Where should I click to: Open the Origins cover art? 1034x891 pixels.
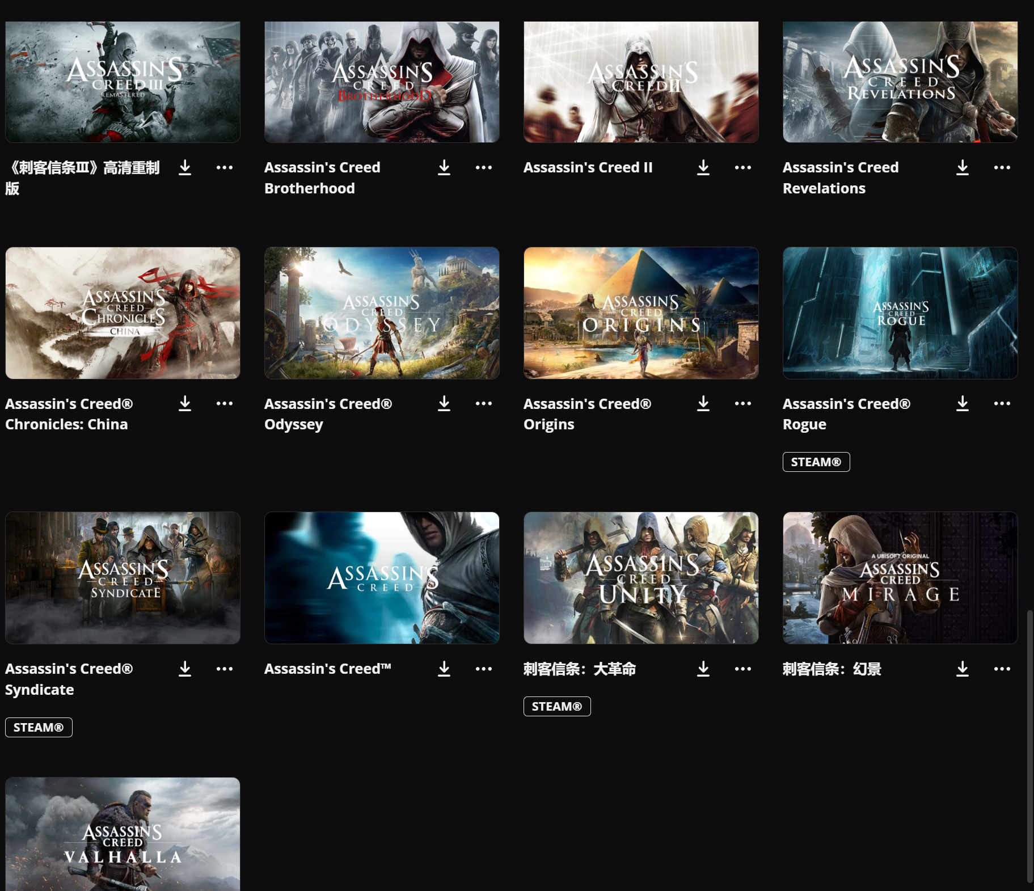pos(641,313)
